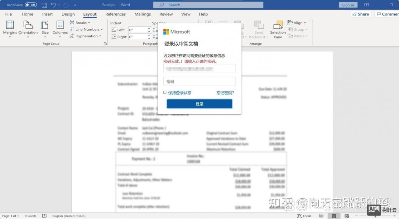Check the 保持登录状态 checkbox
399x219 pixels.
pyautogui.click(x=165, y=92)
